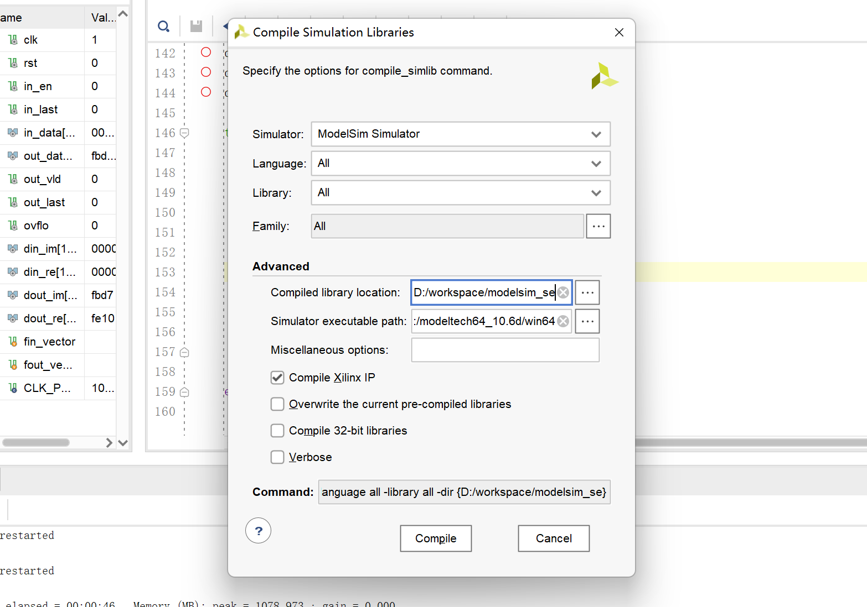Click the signal panel horizontal scrollbar thumb
This screenshot has height=607, width=867.
[36, 443]
